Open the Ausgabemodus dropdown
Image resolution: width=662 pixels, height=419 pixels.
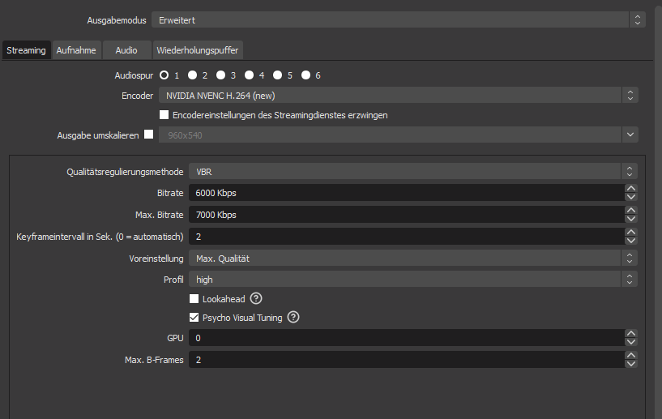point(398,19)
